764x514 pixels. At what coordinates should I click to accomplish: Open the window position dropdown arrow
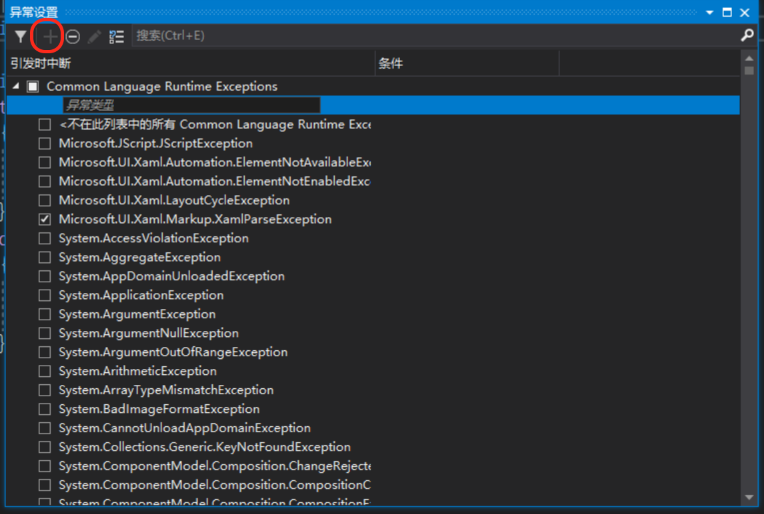click(x=710, y=13)
